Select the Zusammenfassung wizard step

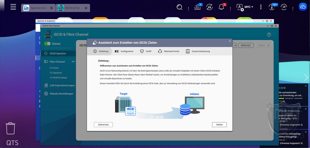(x=198, y=51)
